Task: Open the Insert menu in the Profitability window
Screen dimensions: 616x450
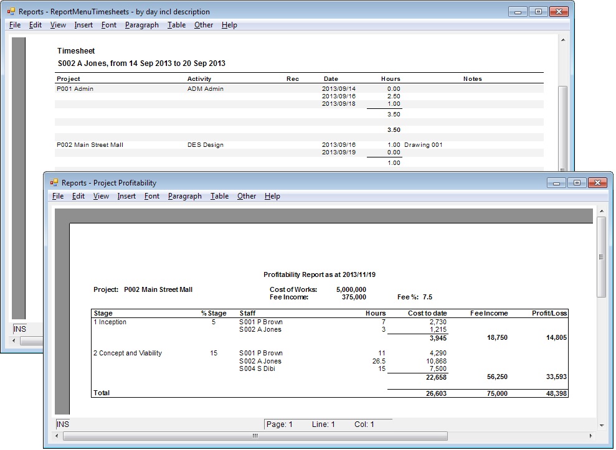Action: 126,196
